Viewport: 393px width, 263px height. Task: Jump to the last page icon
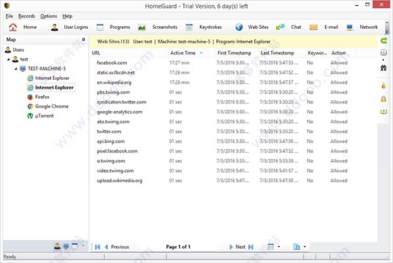[251, 247]
